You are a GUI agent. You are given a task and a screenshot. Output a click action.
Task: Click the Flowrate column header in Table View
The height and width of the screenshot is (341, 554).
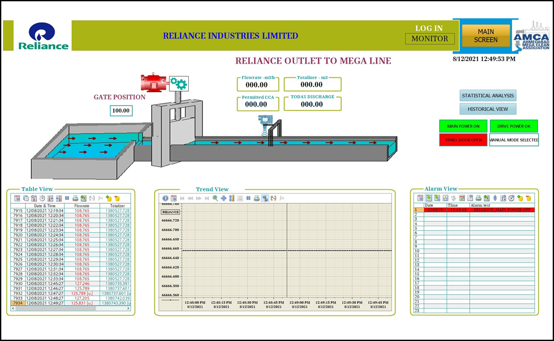click(x=81, y=206)
